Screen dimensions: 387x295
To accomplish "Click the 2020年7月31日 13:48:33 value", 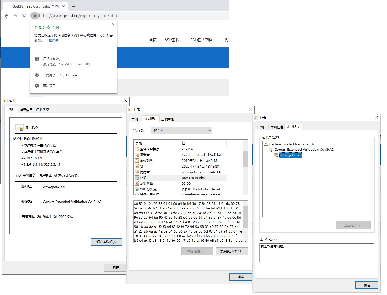I will pos(200,166).
